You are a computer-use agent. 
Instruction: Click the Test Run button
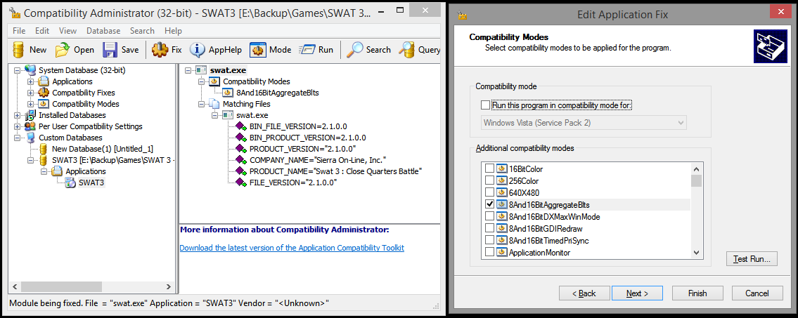coord(752,258)
